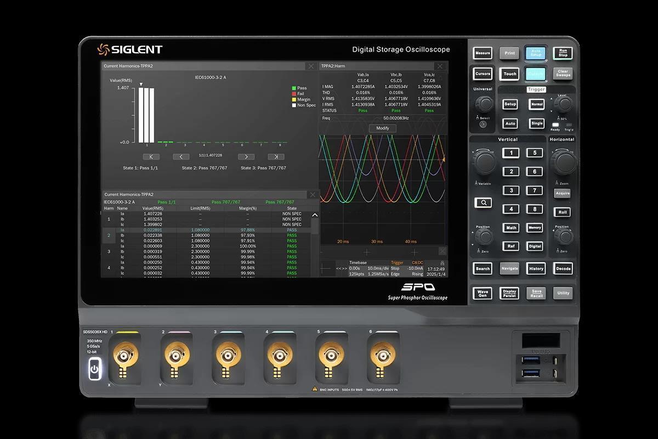Toggle acquisition with Run/Stop
This screenshot has width=658, height=439.
pos(561,53)
